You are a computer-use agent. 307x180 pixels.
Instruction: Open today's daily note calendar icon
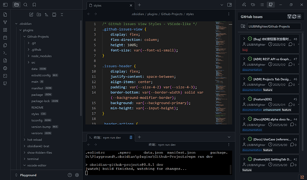click(x=5, y=38)
